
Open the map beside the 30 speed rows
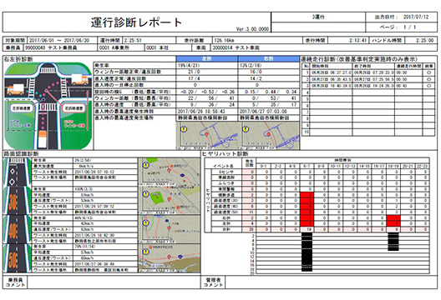pyautogui.click(x=170, y=200)
